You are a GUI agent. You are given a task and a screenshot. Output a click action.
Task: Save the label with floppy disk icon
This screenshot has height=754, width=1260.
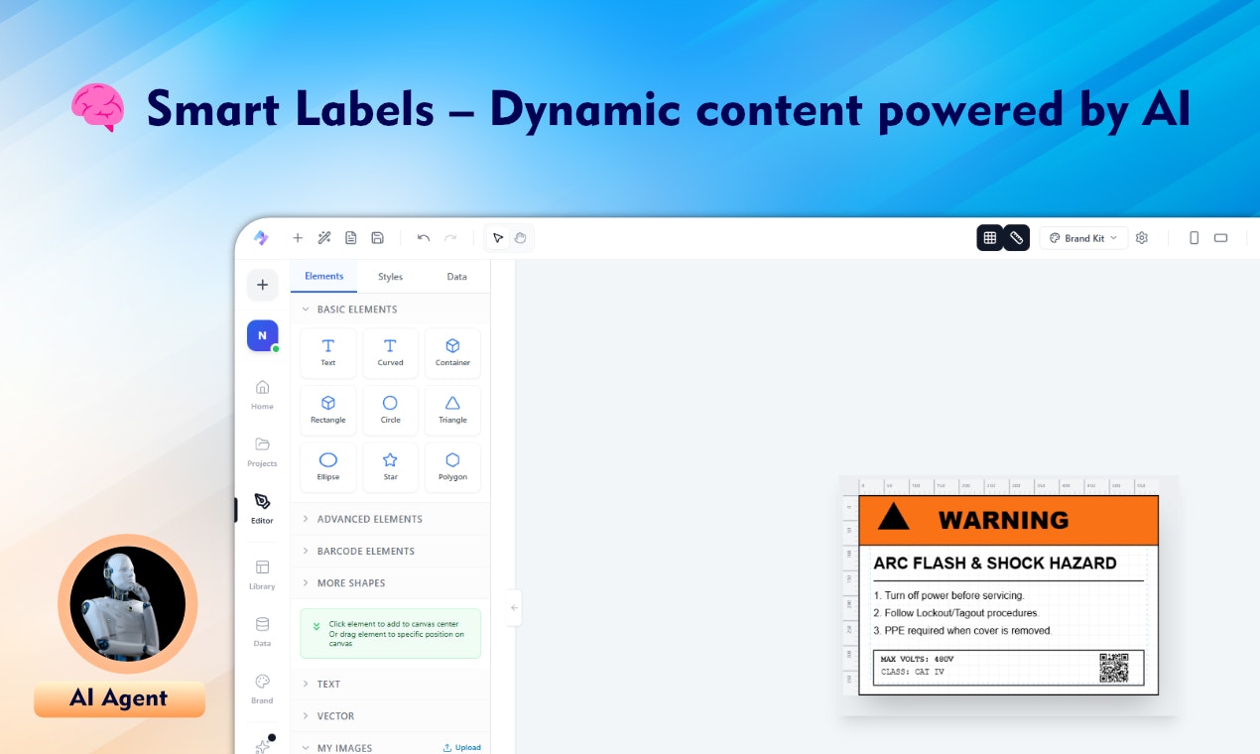[x=378, y=238]
